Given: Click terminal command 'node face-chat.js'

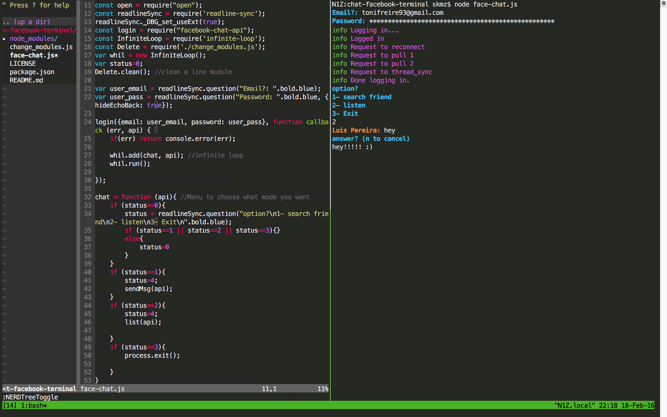Looking at the screenshot, I should tap(486, 4).
